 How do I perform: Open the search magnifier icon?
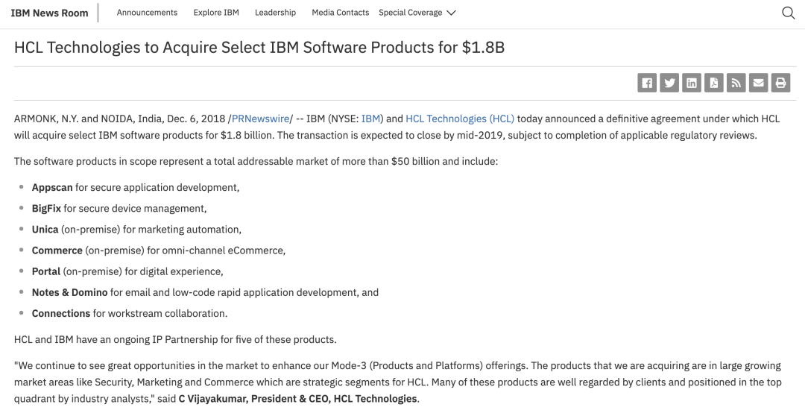(x=788, y=13)
